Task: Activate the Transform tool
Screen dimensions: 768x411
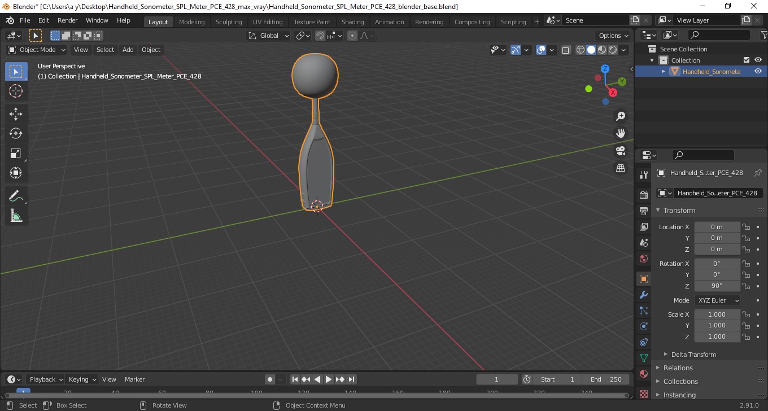Action: click(16, 173)
